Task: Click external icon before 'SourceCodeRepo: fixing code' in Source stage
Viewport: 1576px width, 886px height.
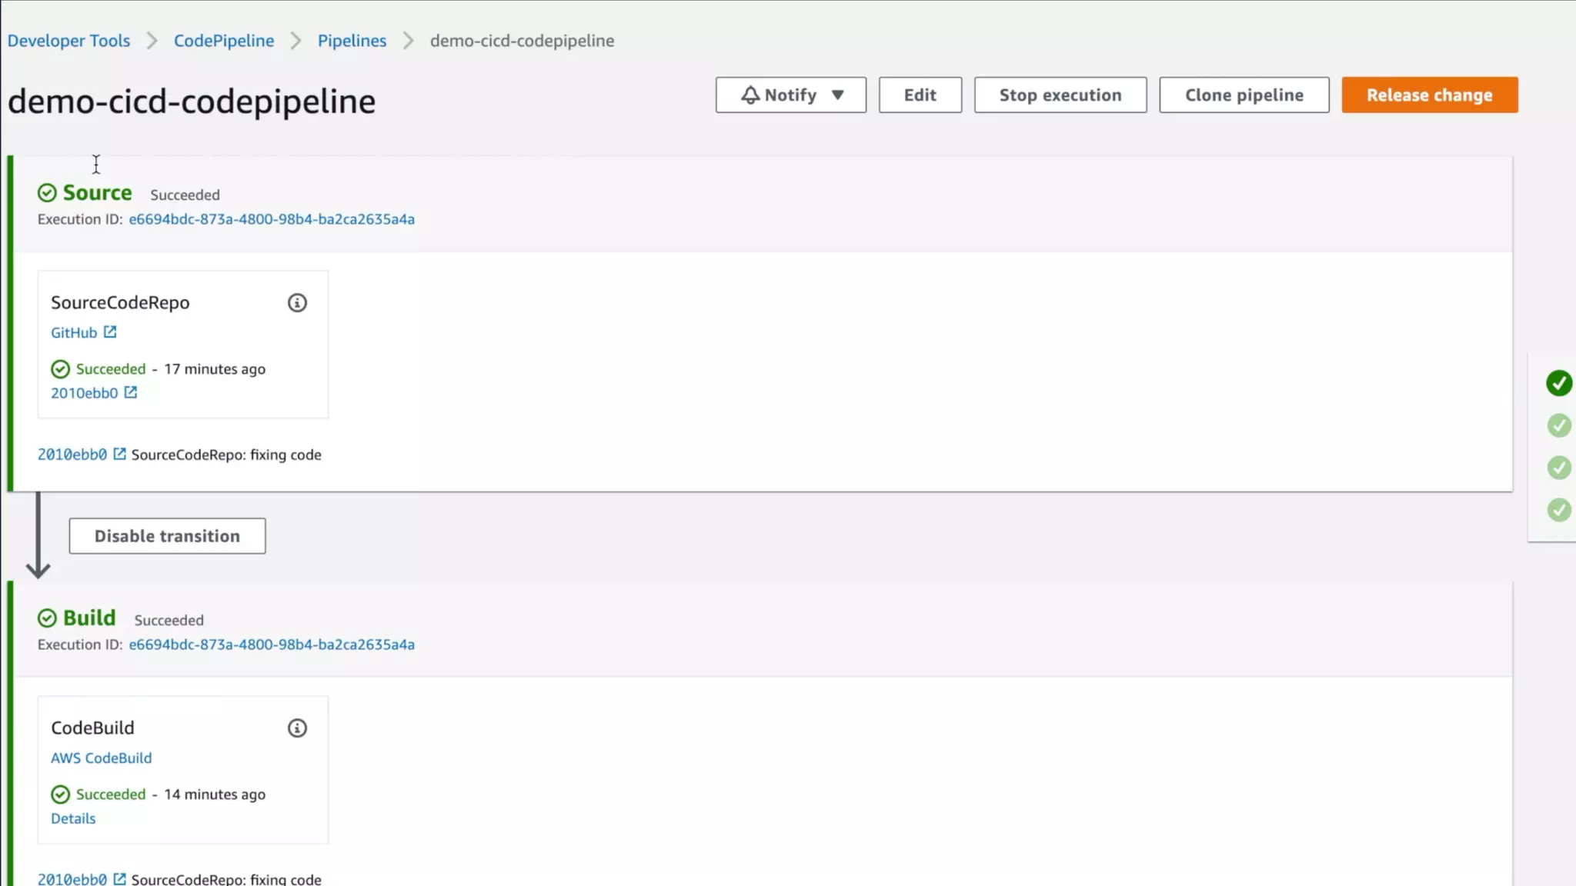Action: click(119, 453)
